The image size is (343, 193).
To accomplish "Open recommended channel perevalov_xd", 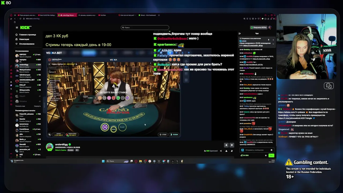I will [x=28, y=150].
